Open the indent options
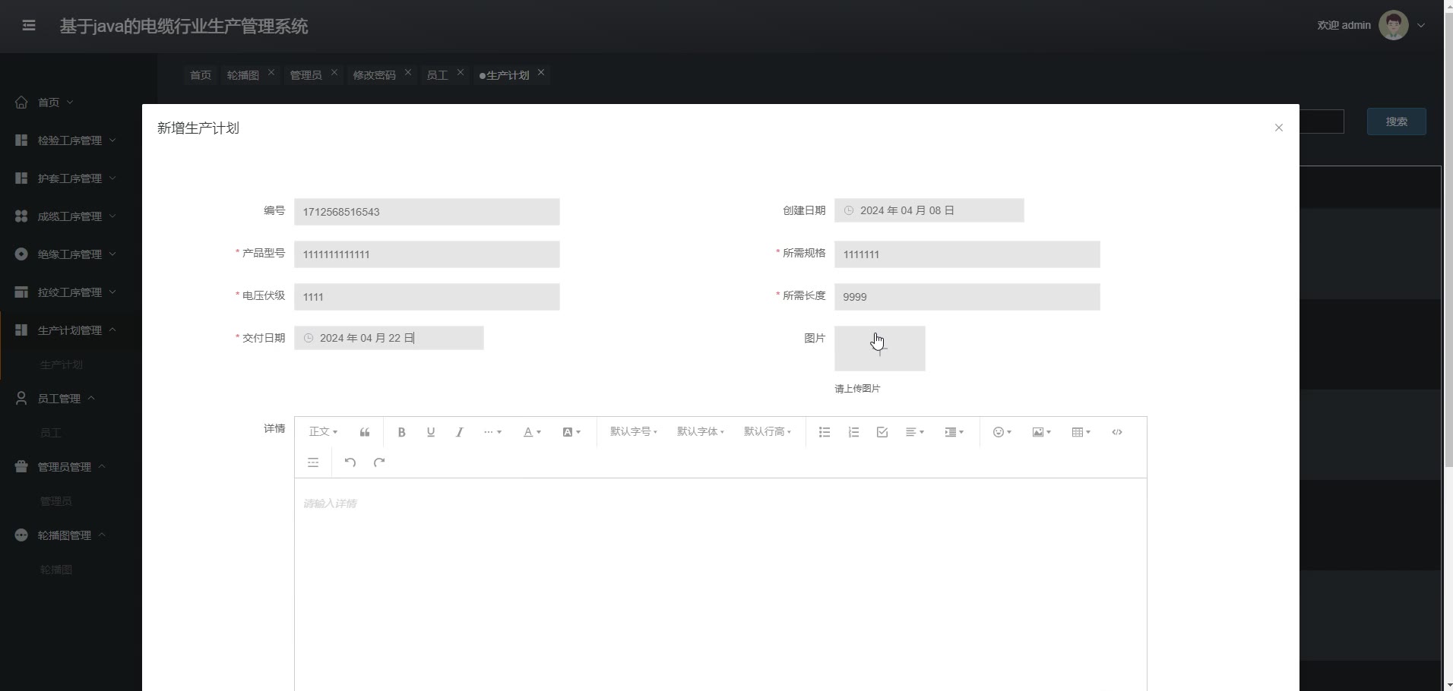 tap(954, 432)
